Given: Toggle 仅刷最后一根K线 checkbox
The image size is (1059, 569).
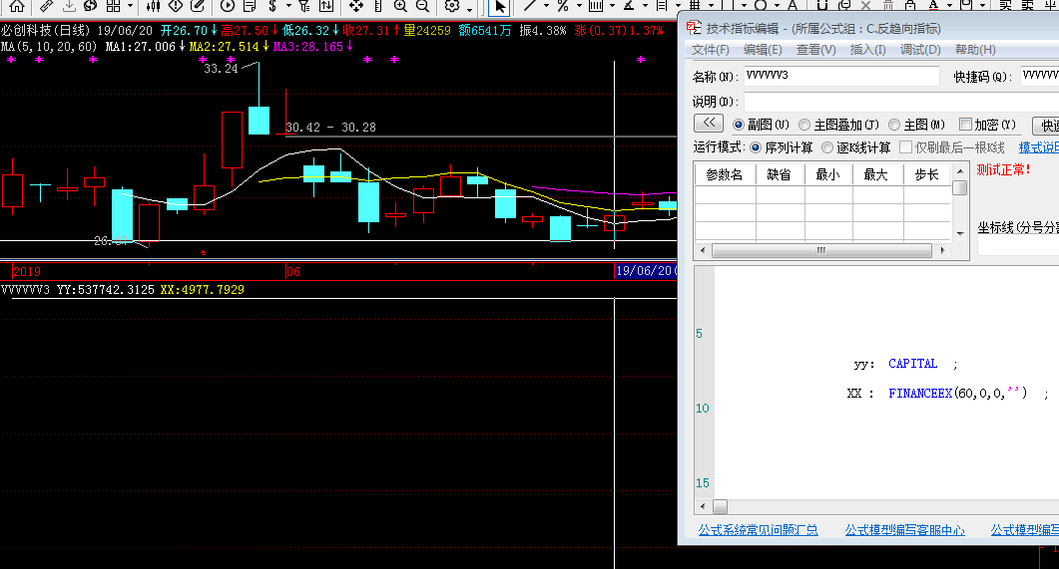Looking at the screenshot, I should 906,146.
